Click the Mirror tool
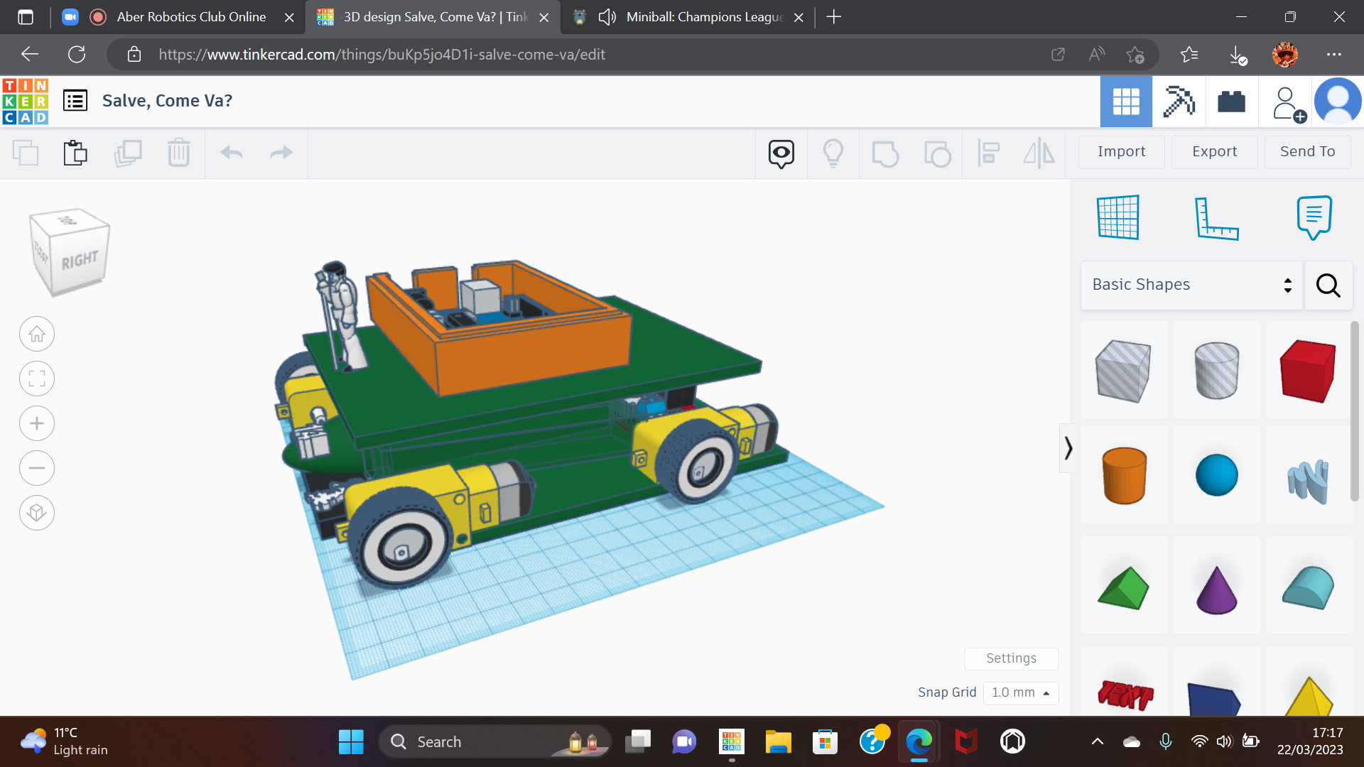The height and width of the screenshot is (767, 1364). [1039, 153]
